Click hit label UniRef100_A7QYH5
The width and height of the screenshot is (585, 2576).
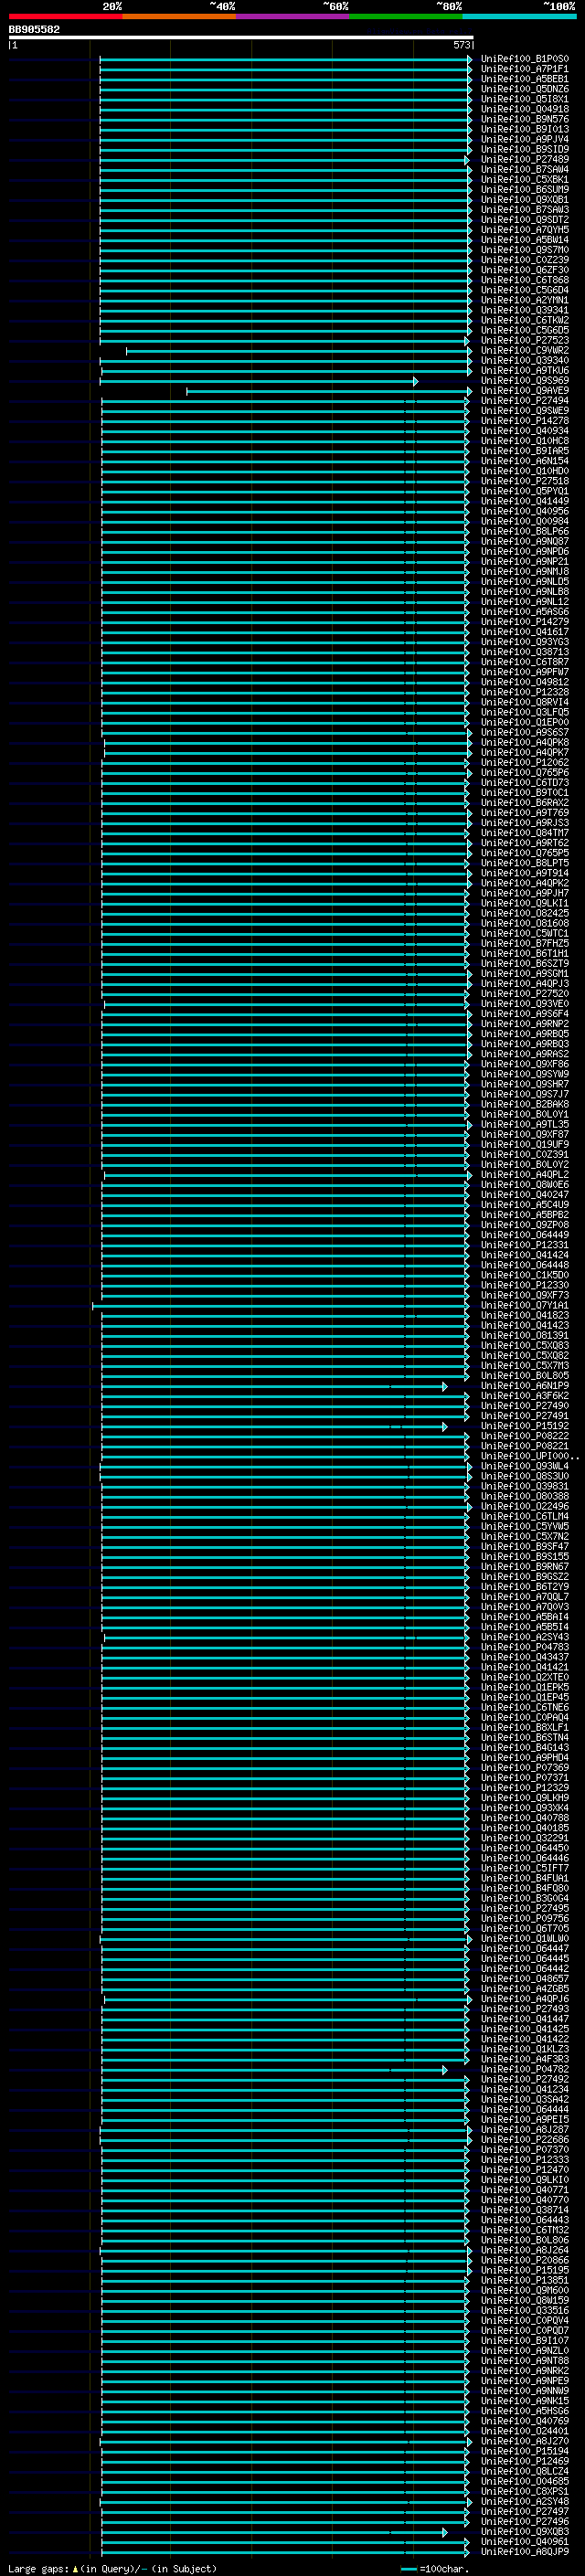(524, 230)
